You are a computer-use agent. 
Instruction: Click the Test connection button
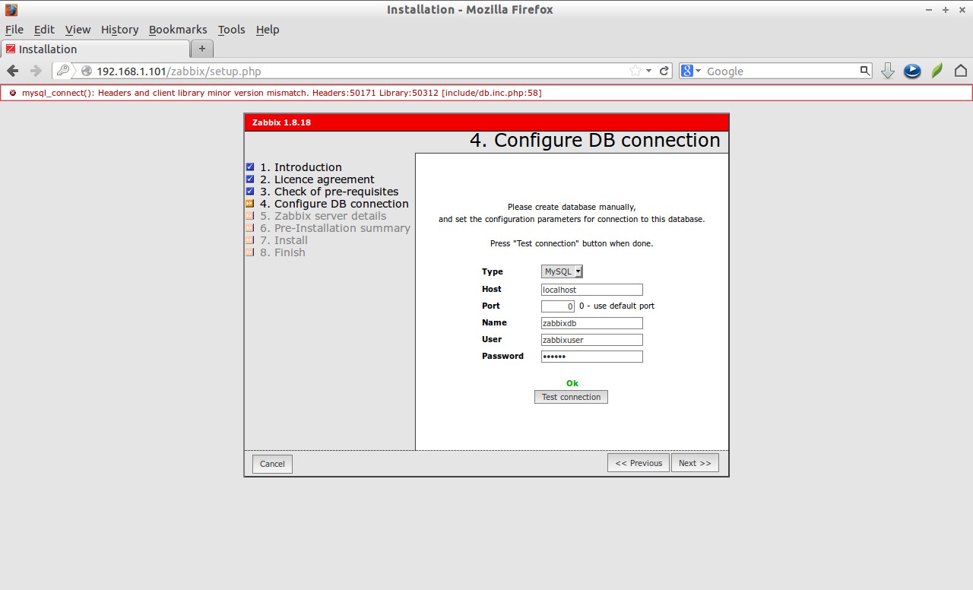[571, 397]
